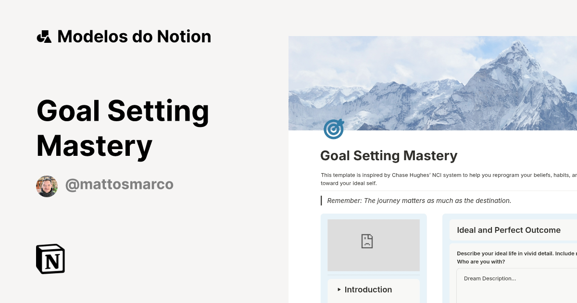Click the italic quote about the journey
577x303 pixels.
click(x=418, y=201)
